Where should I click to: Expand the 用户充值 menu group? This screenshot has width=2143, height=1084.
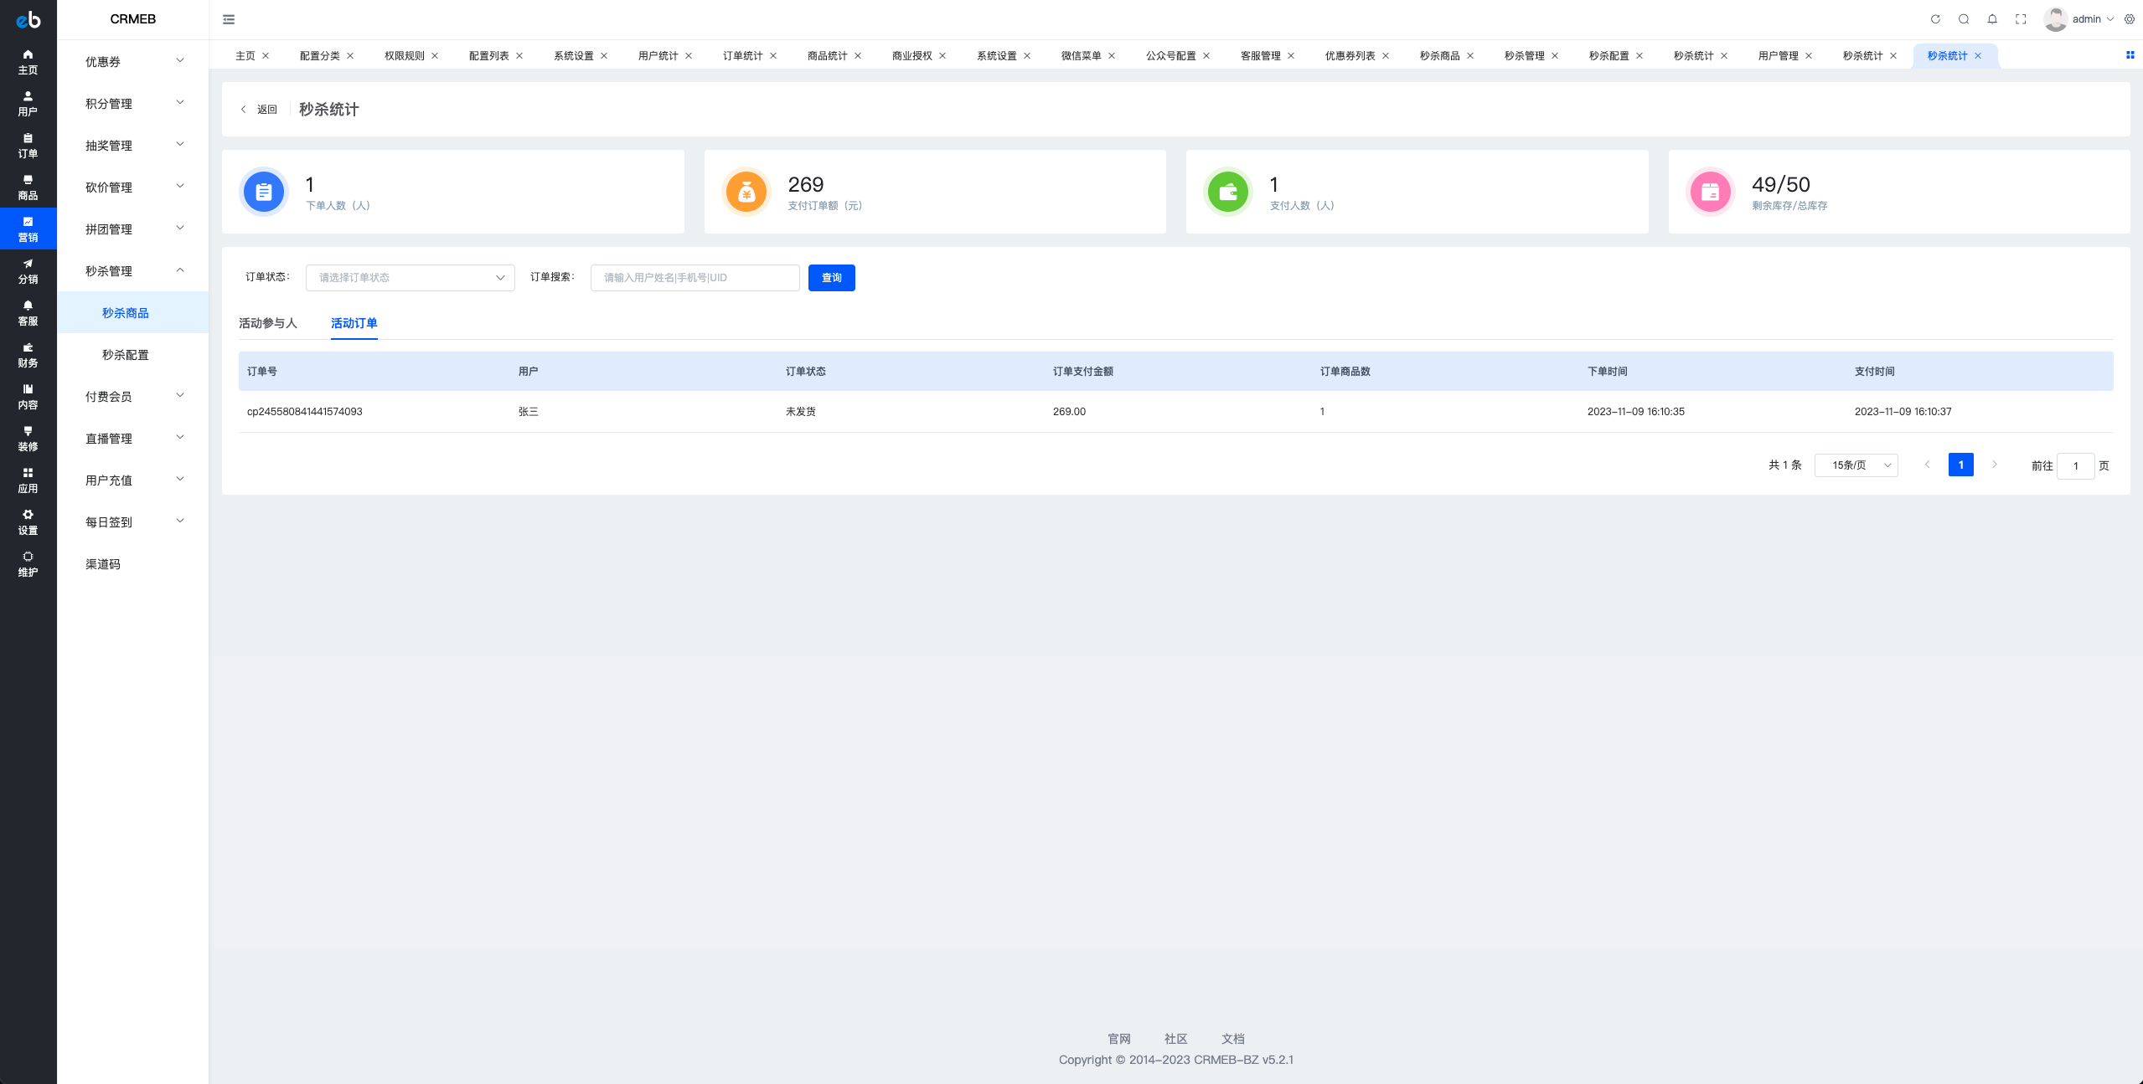coord(133,480)
